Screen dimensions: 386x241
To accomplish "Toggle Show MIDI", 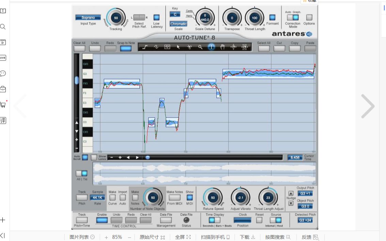I will tap(190, 197).
